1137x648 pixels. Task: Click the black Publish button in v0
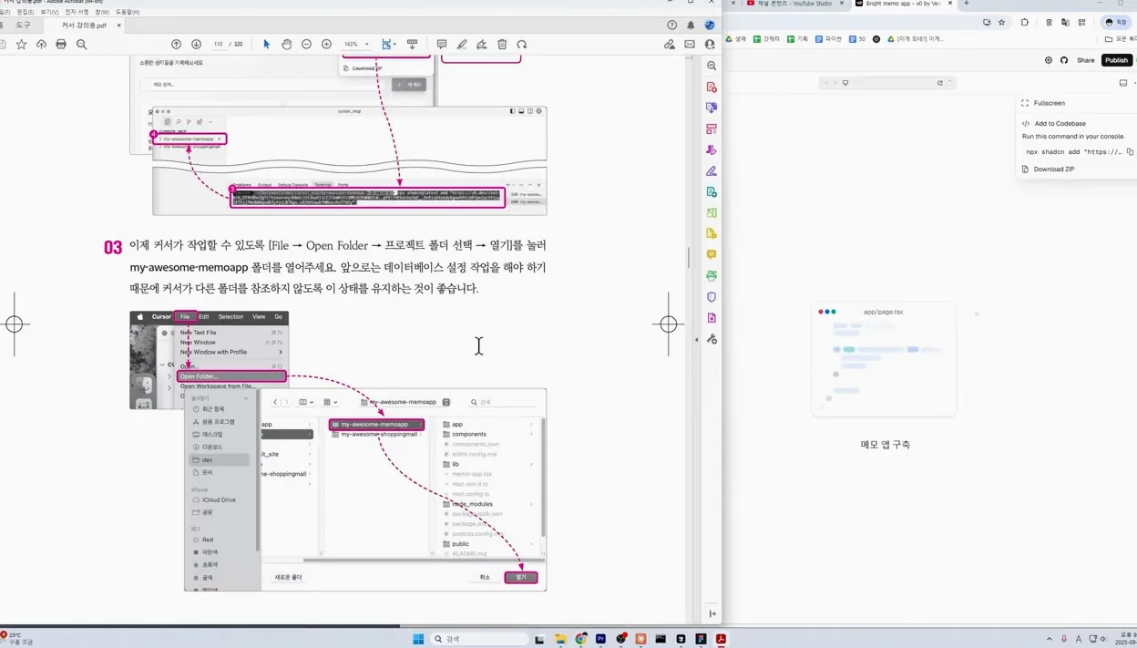1116,60
